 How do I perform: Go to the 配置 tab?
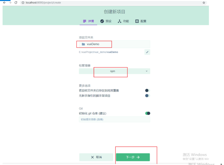140,21
